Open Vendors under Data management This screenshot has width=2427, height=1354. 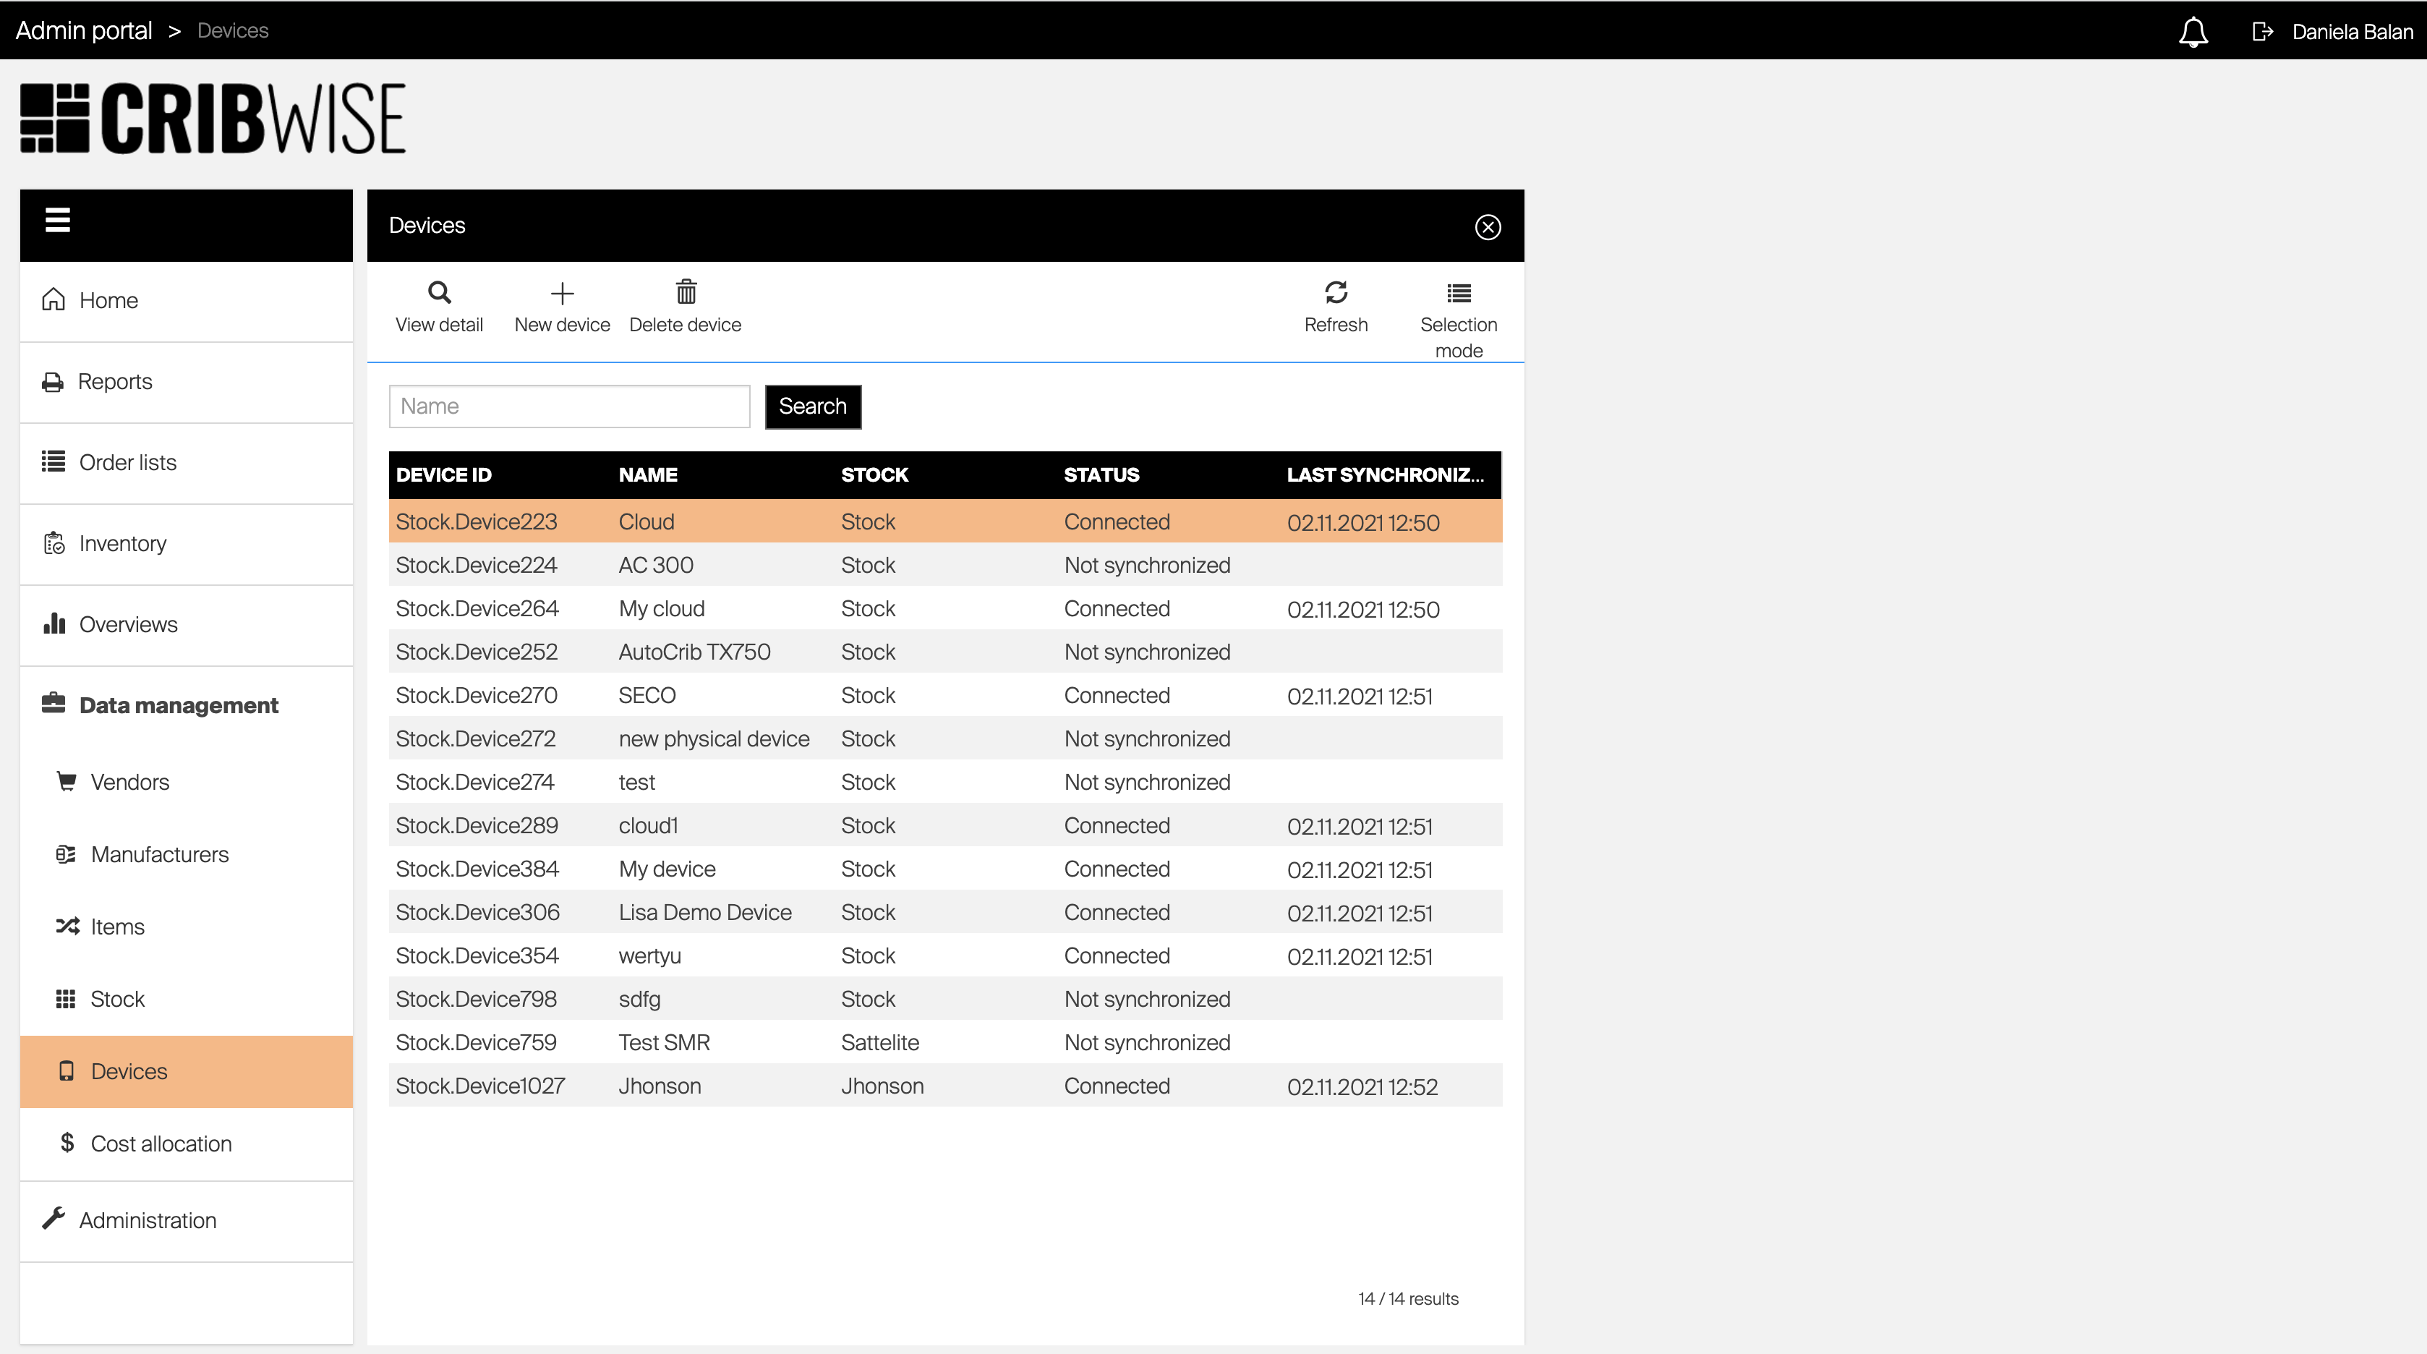coord(129,782)
